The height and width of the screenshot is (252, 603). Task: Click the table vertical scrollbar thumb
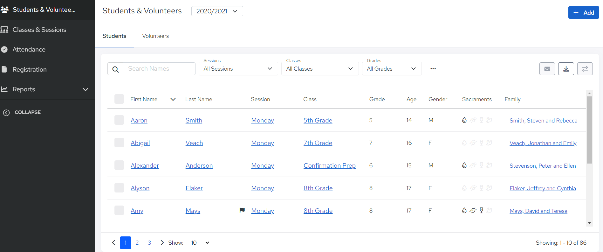(x=589, y=130)
